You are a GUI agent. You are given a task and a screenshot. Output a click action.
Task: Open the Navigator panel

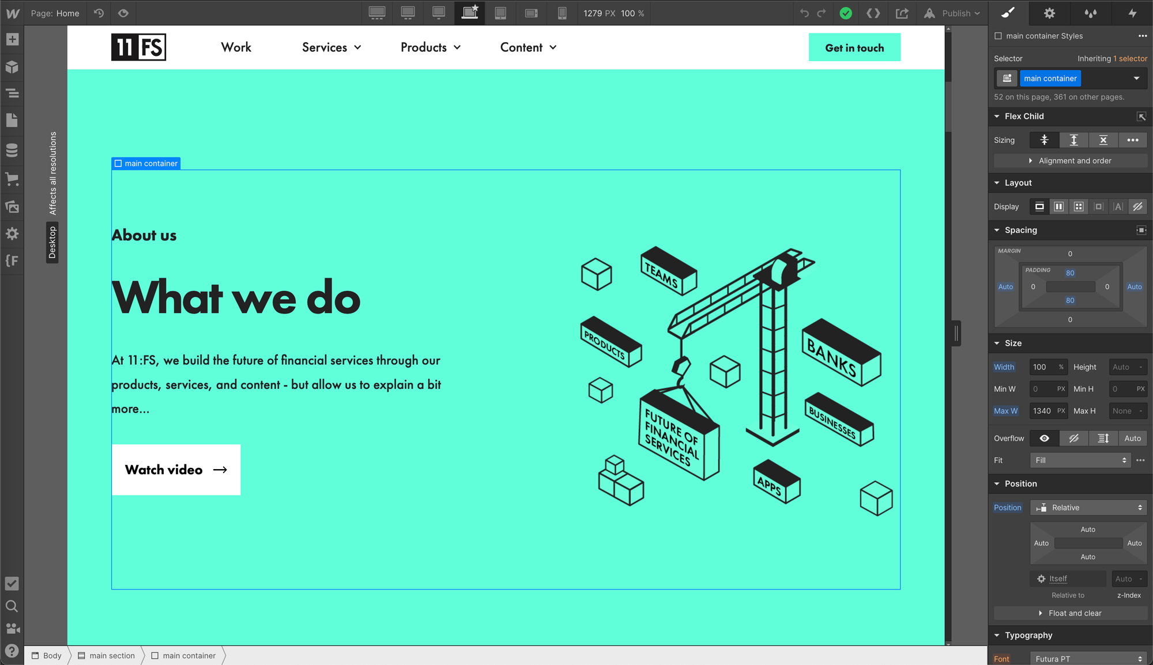pos(13,93)
